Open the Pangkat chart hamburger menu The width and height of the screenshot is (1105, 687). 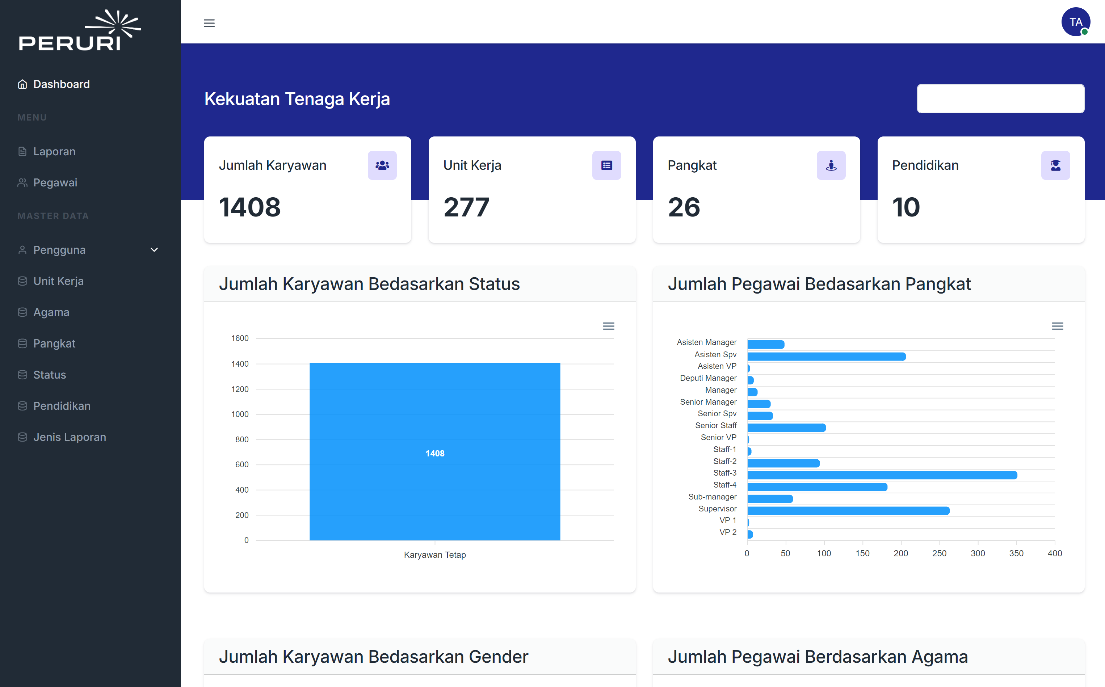(1057, 326)
